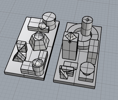Select the right base plate's front edge
Image resolution: width=118 pixels, height=100 pixels.
(74, 84)
